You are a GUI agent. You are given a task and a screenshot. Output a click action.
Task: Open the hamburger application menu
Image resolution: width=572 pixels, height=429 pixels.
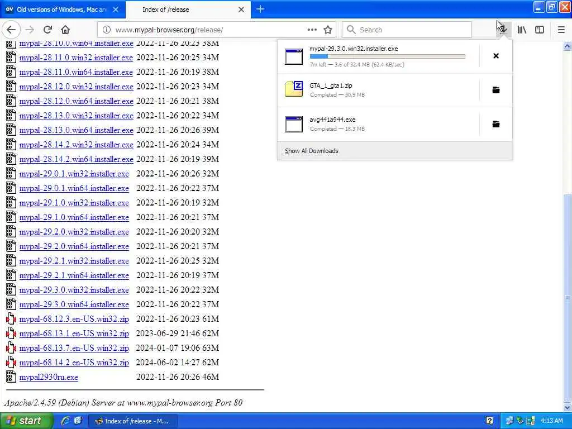click(561, 30)
